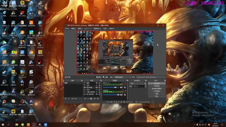Open source Filters (滤镜) in OBS
Image resolution: width=226 pixels, height=127 pixels.
[x=105, y=77]
